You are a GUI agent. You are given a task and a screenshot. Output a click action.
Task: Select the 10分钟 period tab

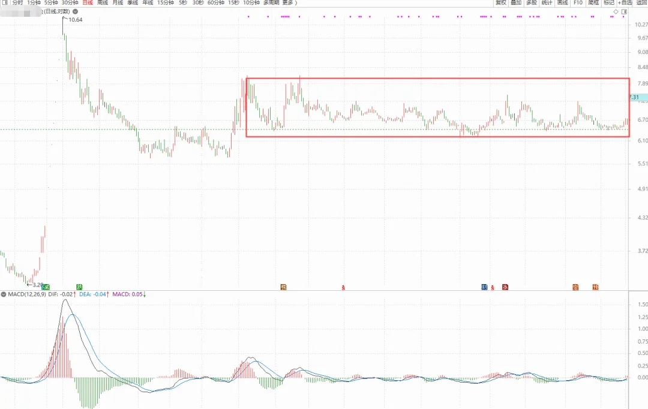click(x=251, y=2)
